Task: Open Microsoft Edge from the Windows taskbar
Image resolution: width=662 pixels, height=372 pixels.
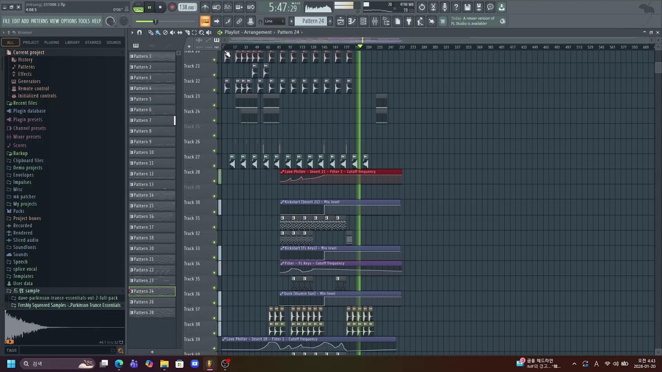Action: coord(119,364)
